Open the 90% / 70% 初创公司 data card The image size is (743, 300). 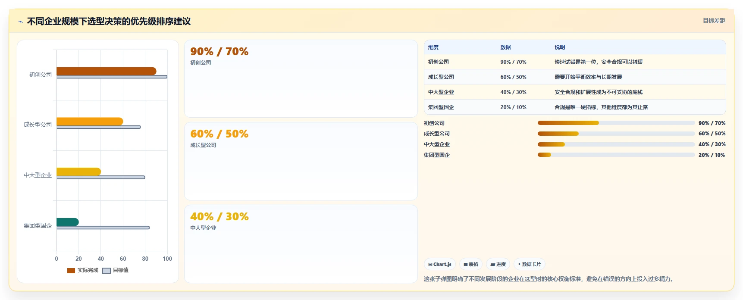[x=301, y=79]
